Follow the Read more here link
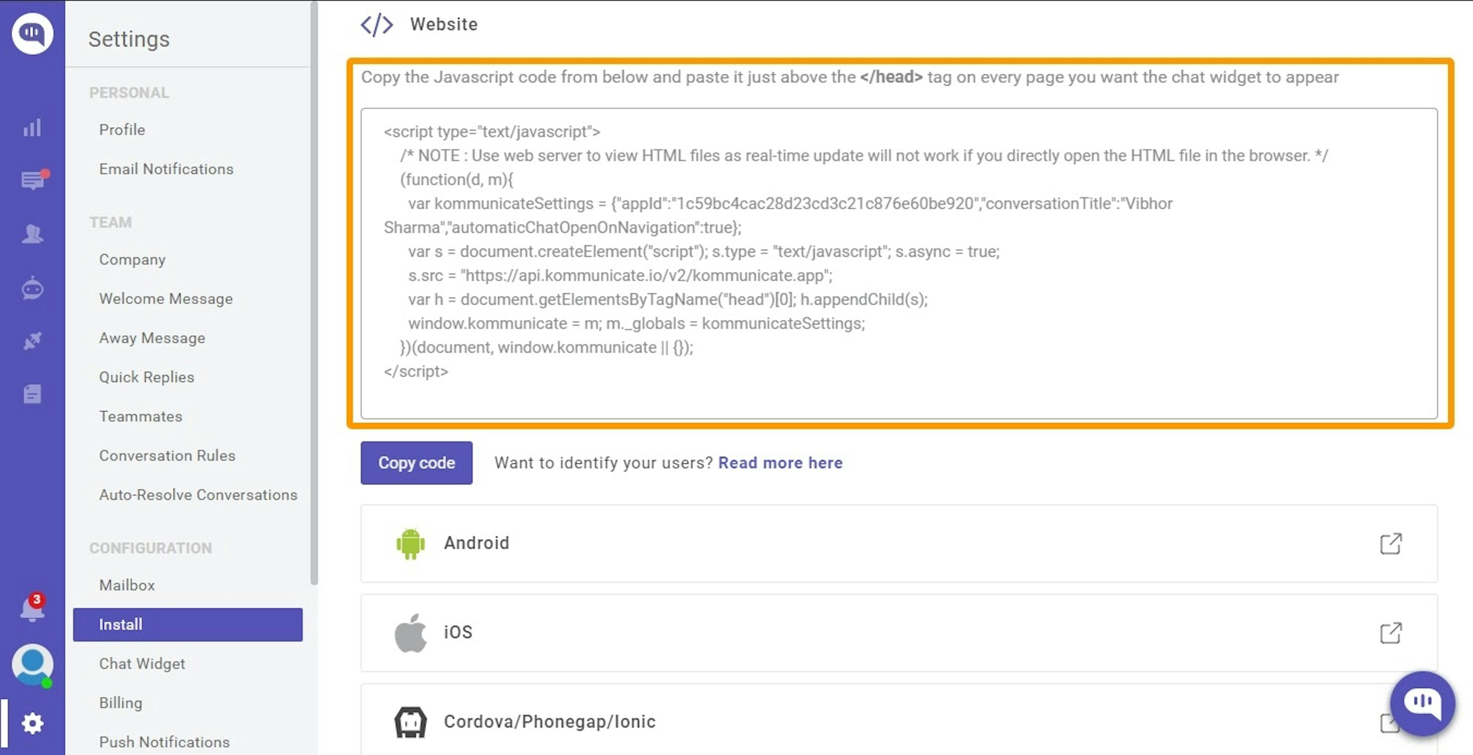This screenshot has width=1473, height=755. point(781,463)
